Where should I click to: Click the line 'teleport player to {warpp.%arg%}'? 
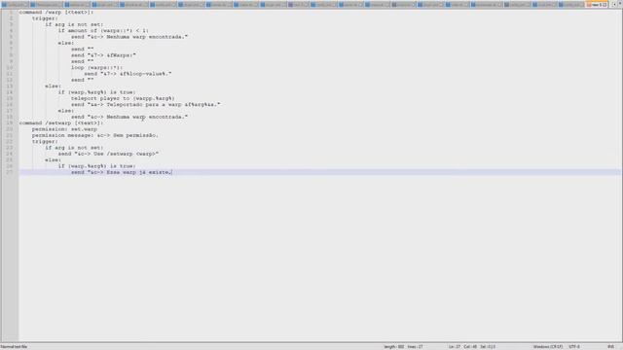123,98
